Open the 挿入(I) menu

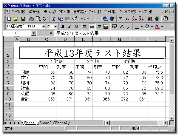(x=64, y=12)
